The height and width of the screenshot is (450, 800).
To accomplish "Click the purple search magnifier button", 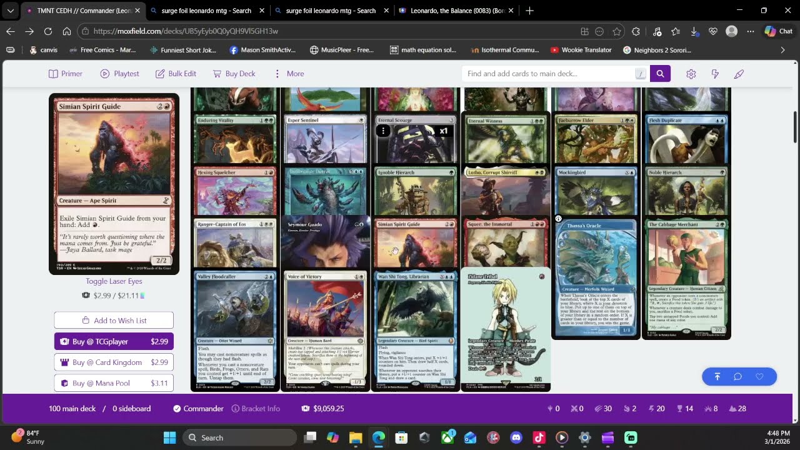I will pos(660,74).
